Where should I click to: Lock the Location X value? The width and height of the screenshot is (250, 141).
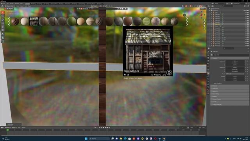(x=246, y=61)
